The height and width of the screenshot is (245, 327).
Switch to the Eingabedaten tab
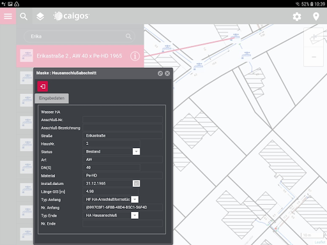click(52, 98)
